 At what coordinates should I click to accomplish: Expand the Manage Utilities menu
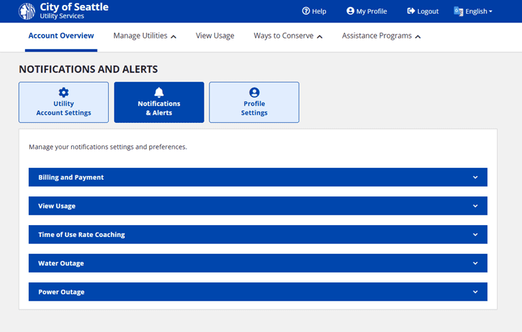tap(144, 36)
